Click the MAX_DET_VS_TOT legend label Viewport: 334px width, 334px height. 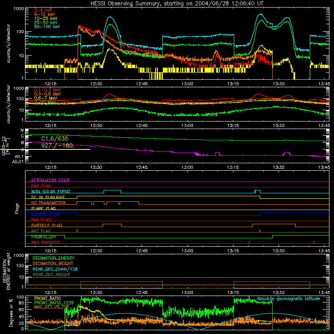click(52, 307)
